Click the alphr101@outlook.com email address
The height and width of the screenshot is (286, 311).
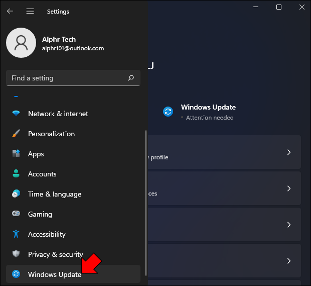coord(73,48)
